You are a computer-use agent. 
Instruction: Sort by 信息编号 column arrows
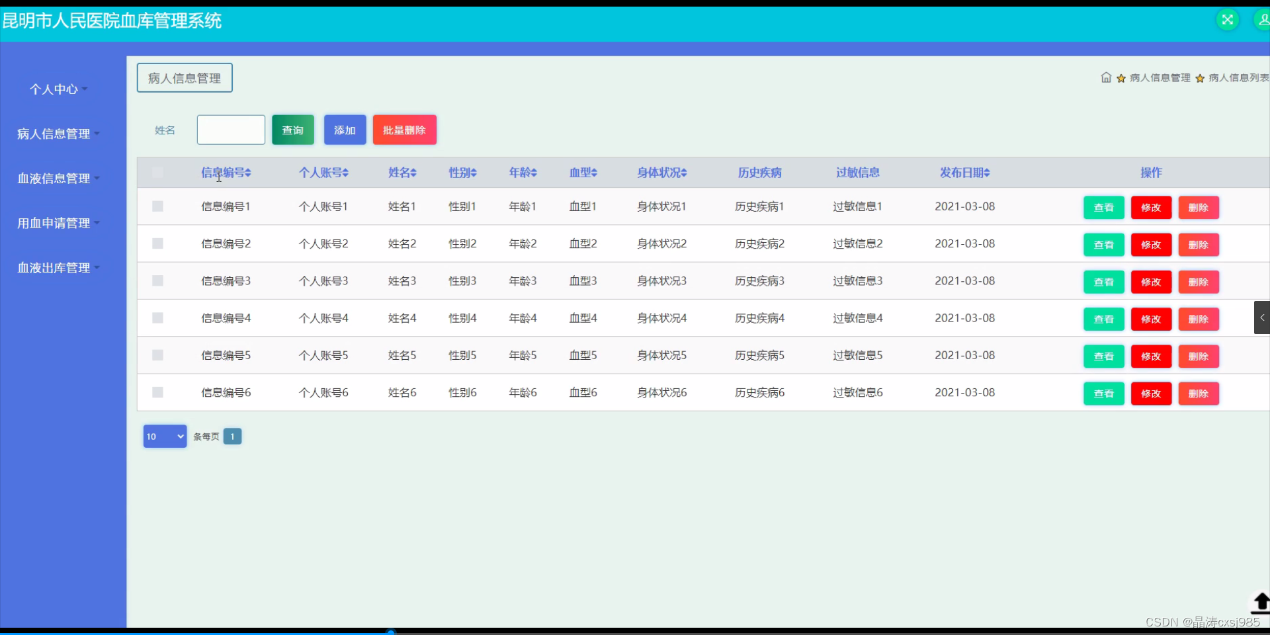click(248, 173)
